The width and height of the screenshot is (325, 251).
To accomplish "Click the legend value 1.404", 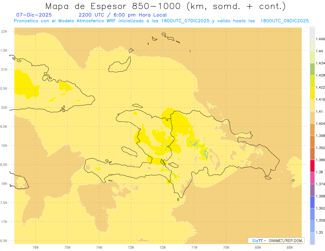I will coord(321,123).
